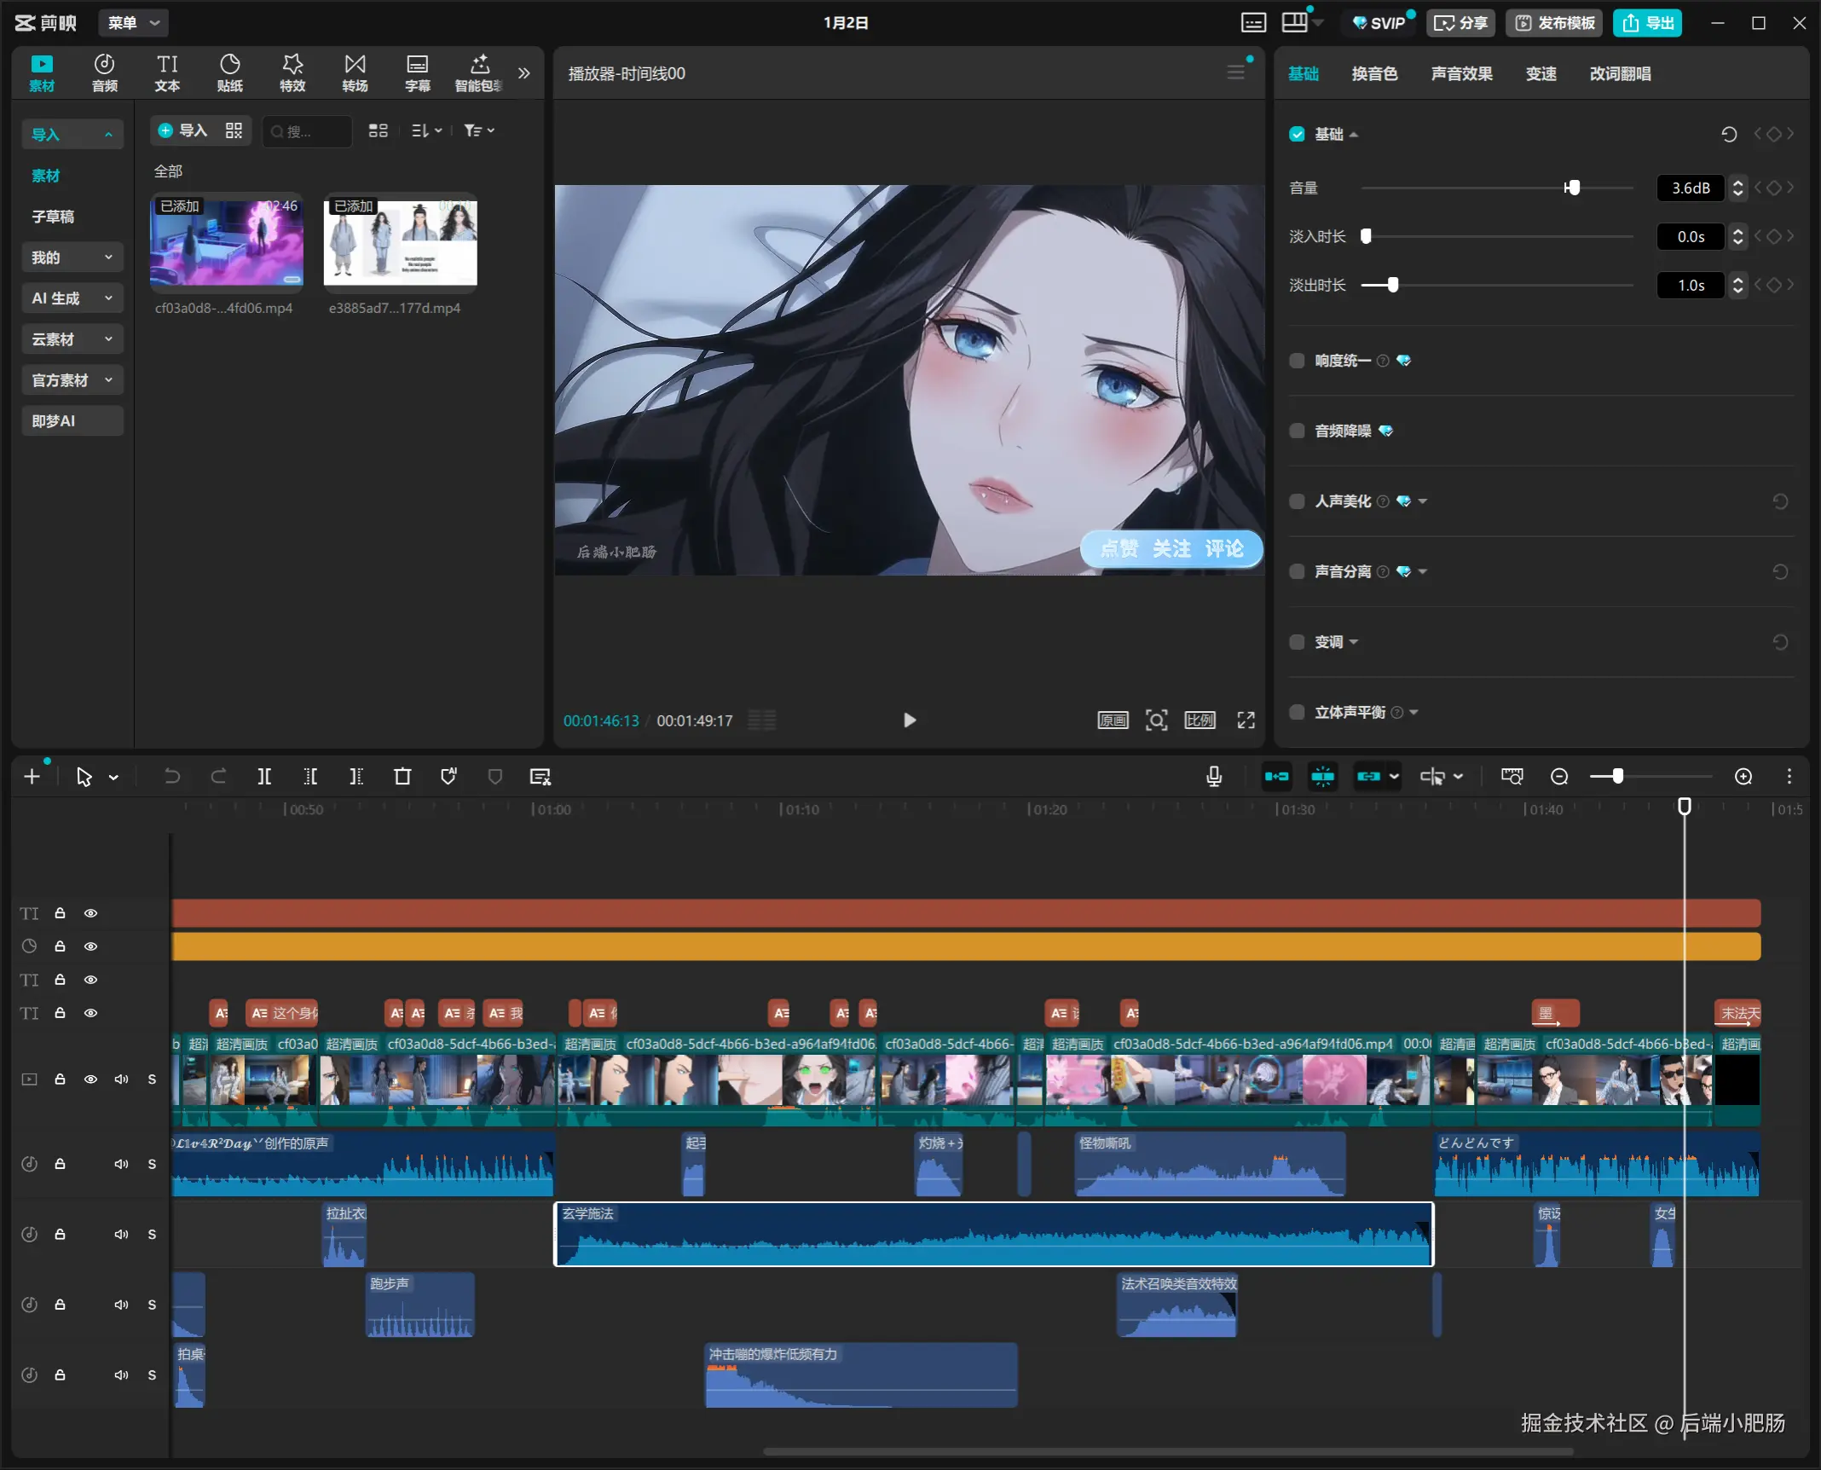Select the cf03a0d8 video thumbnail in media bin
Image resolution: width=1821 pixels, height=1470 pixels.
(227, 243)
